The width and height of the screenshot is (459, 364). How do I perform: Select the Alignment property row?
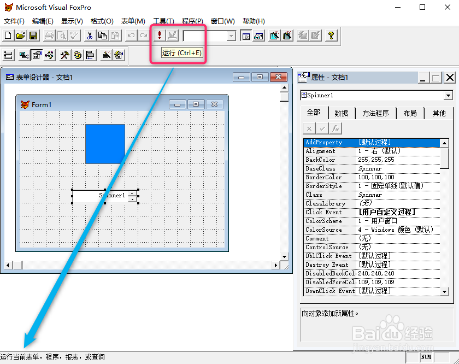372,151
